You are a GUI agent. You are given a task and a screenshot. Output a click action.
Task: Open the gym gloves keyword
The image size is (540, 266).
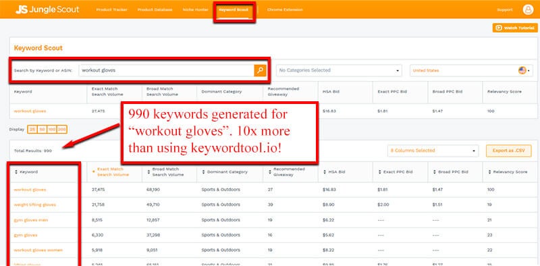point(26,235)
